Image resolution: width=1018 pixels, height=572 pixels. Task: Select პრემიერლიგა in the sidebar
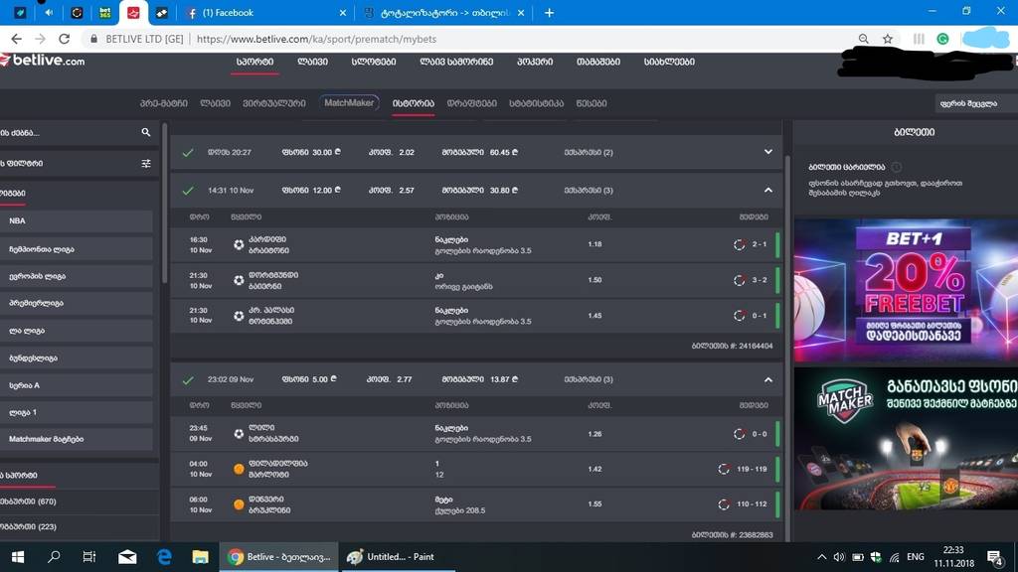pyautogui.click(x=77, y=303)
